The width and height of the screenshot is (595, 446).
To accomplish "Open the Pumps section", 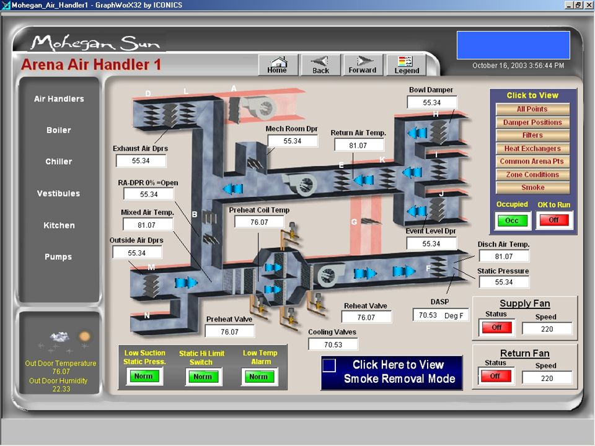I will tap(58, 256).
